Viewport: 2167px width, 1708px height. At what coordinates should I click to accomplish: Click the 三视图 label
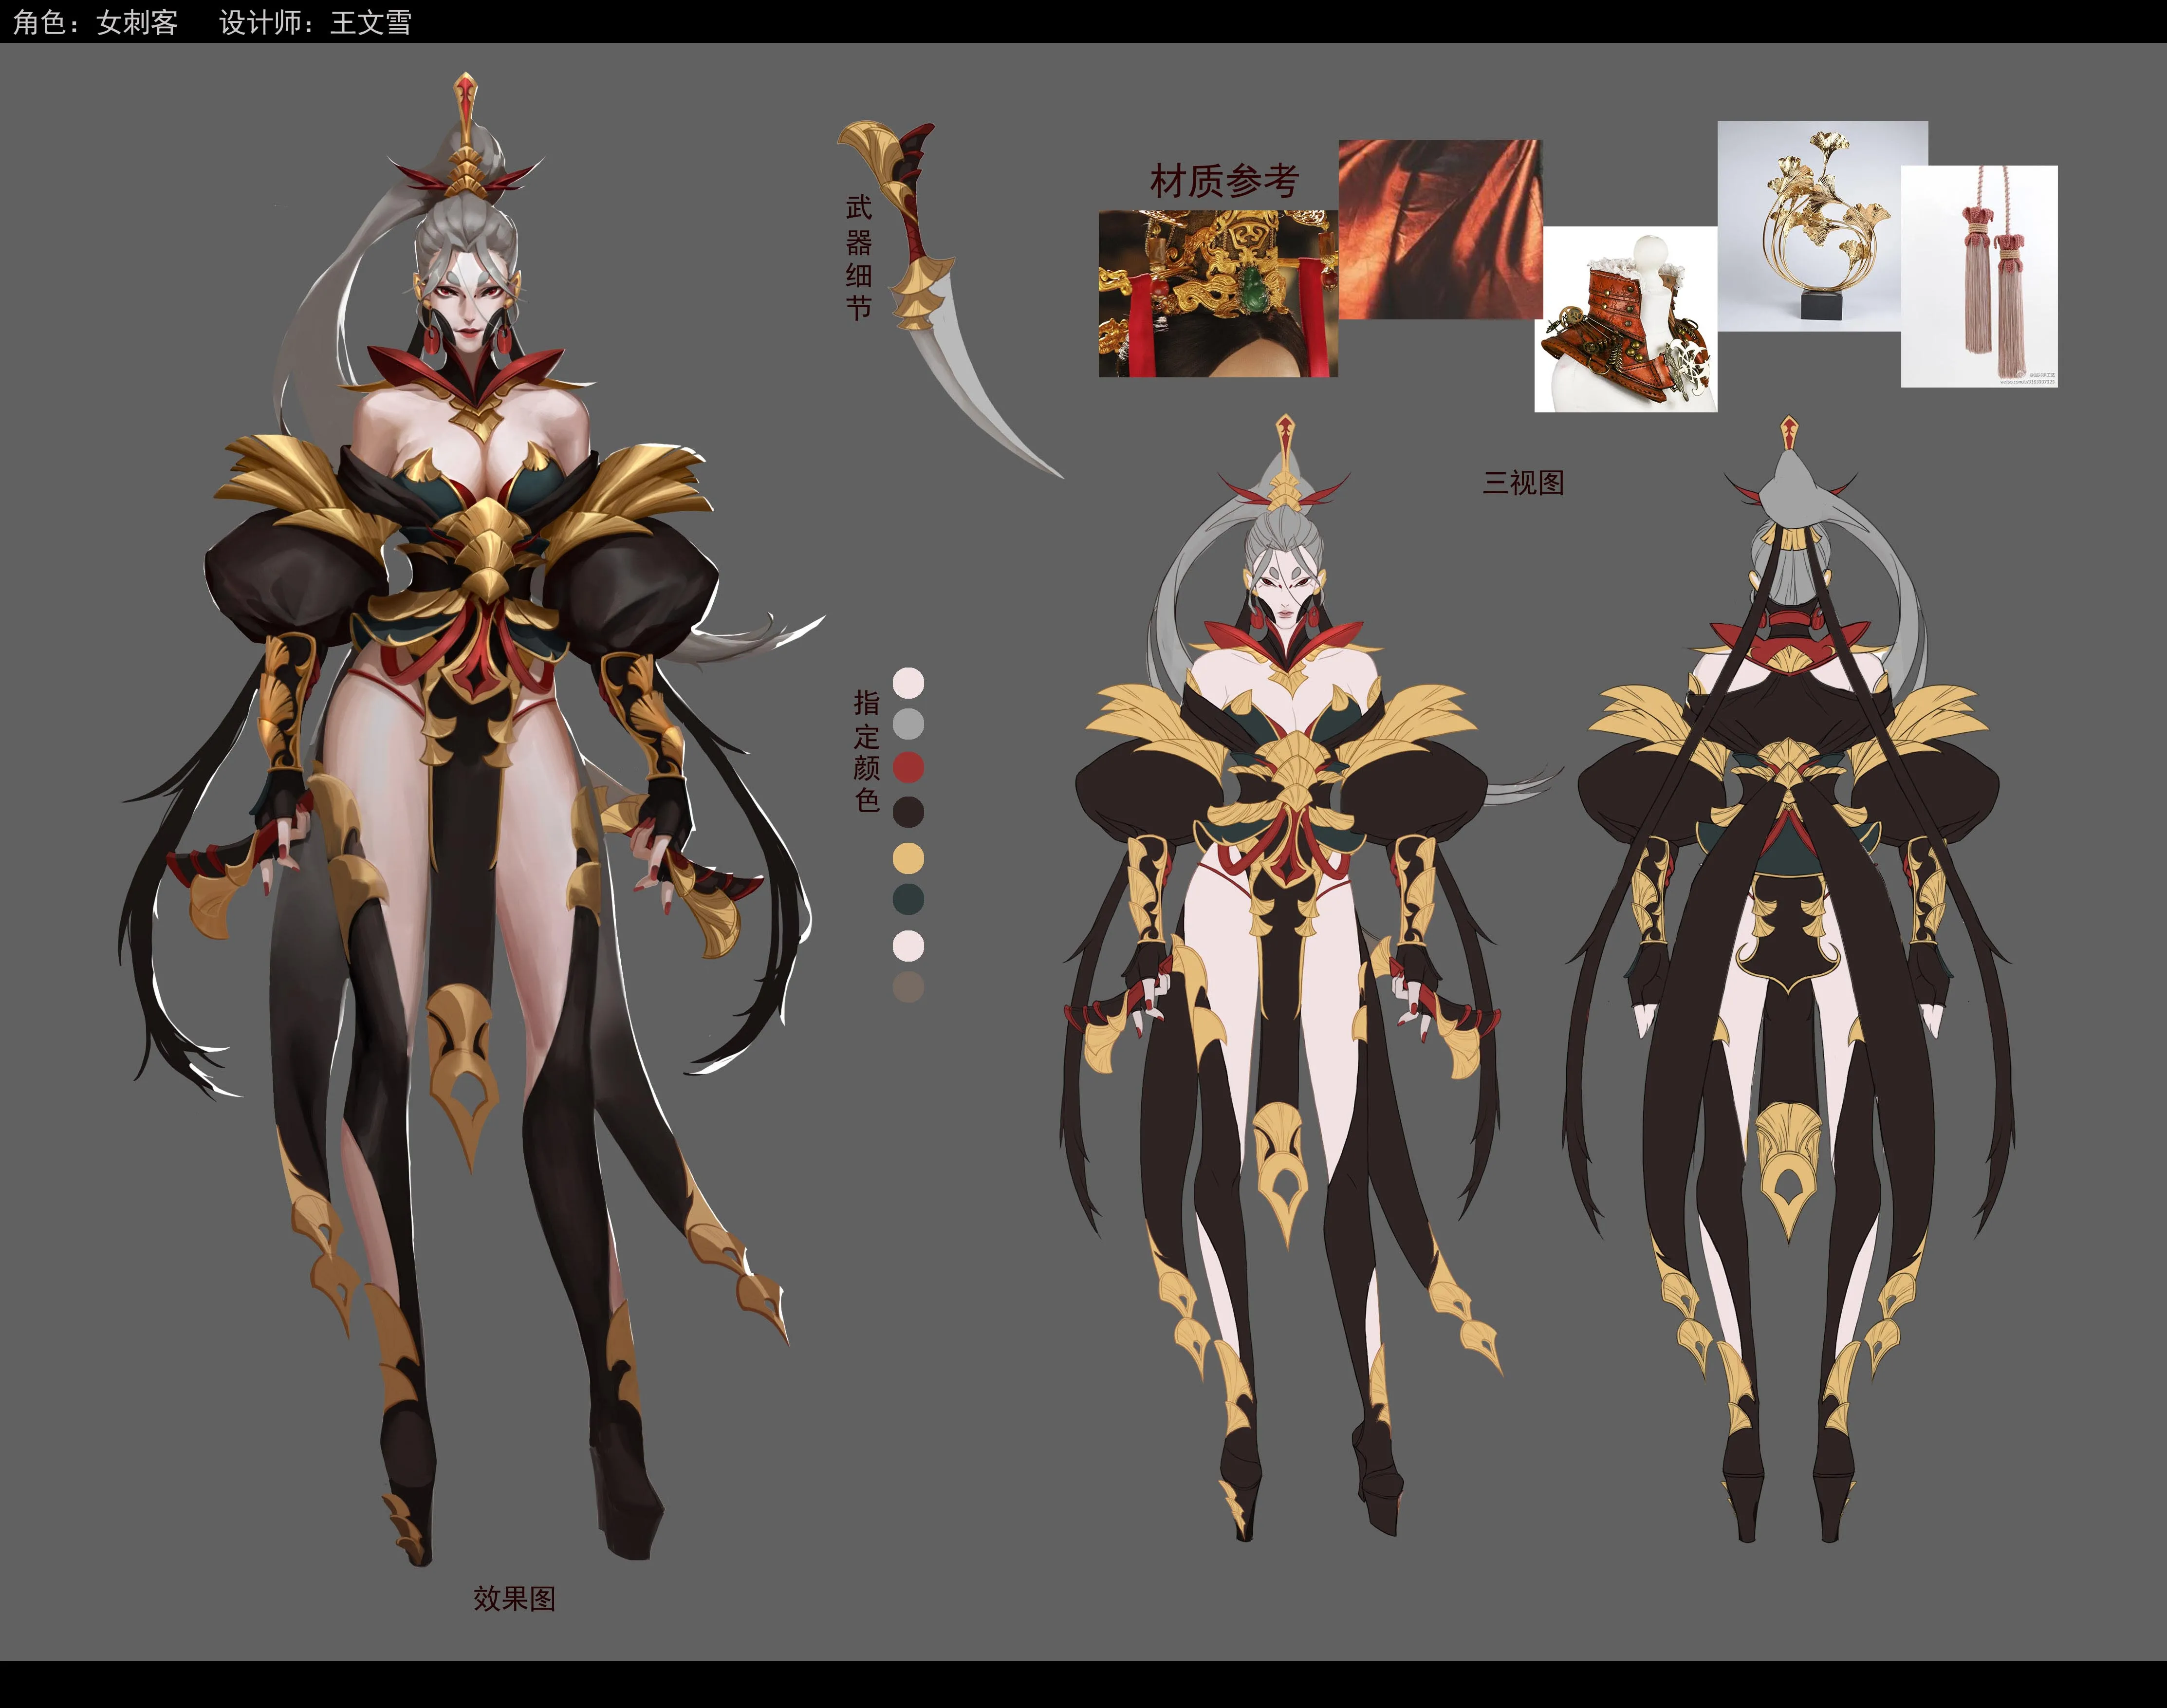tap(1522, 483)
